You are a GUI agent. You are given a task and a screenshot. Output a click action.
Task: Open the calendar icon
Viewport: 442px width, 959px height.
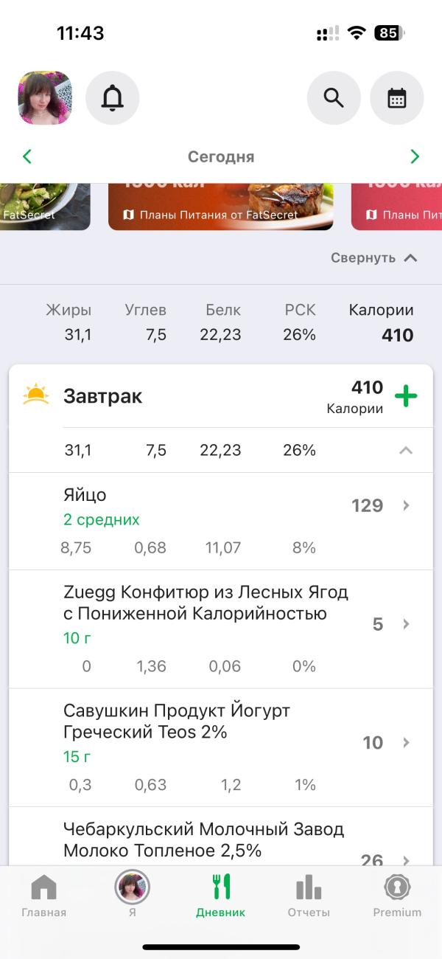tap(397, 98)
